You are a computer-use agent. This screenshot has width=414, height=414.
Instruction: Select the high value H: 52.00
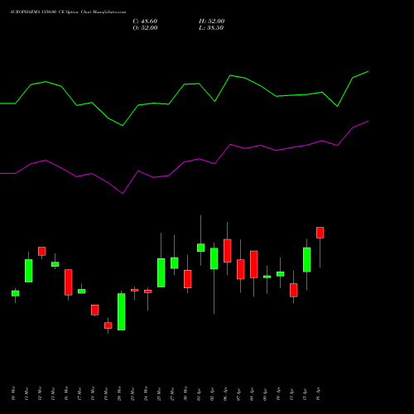[x=212, y=22]
